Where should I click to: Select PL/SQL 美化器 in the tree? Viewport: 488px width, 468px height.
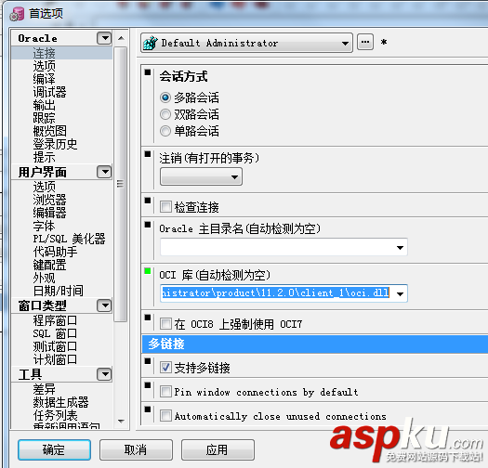(69, 239)
